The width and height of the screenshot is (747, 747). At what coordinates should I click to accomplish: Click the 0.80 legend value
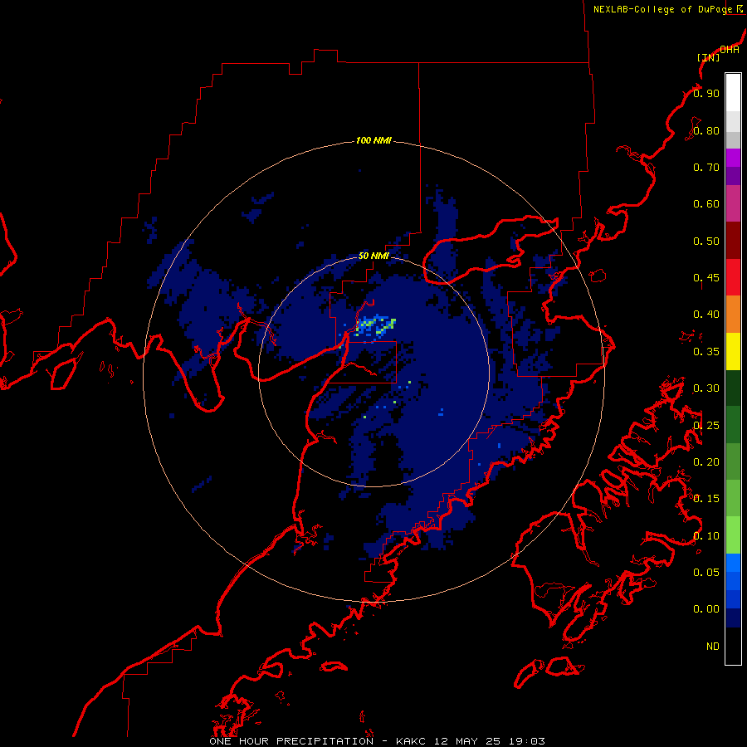tap(706, 130)
